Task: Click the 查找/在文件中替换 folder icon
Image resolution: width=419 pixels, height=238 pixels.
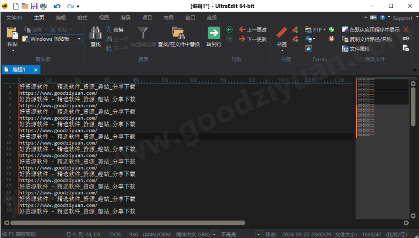Action: click(178, 33)
